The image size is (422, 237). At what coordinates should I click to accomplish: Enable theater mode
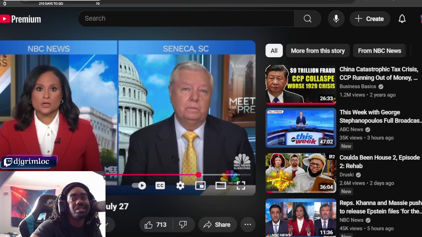[x=221, y=186]
